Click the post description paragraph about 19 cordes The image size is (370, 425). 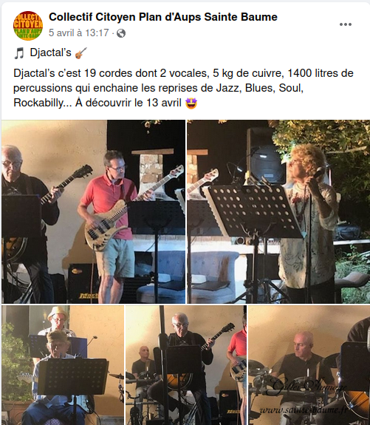(x=183, y=88)
